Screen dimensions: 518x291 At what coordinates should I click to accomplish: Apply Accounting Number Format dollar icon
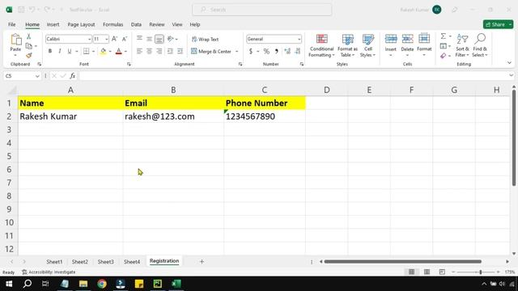point(251,51)
